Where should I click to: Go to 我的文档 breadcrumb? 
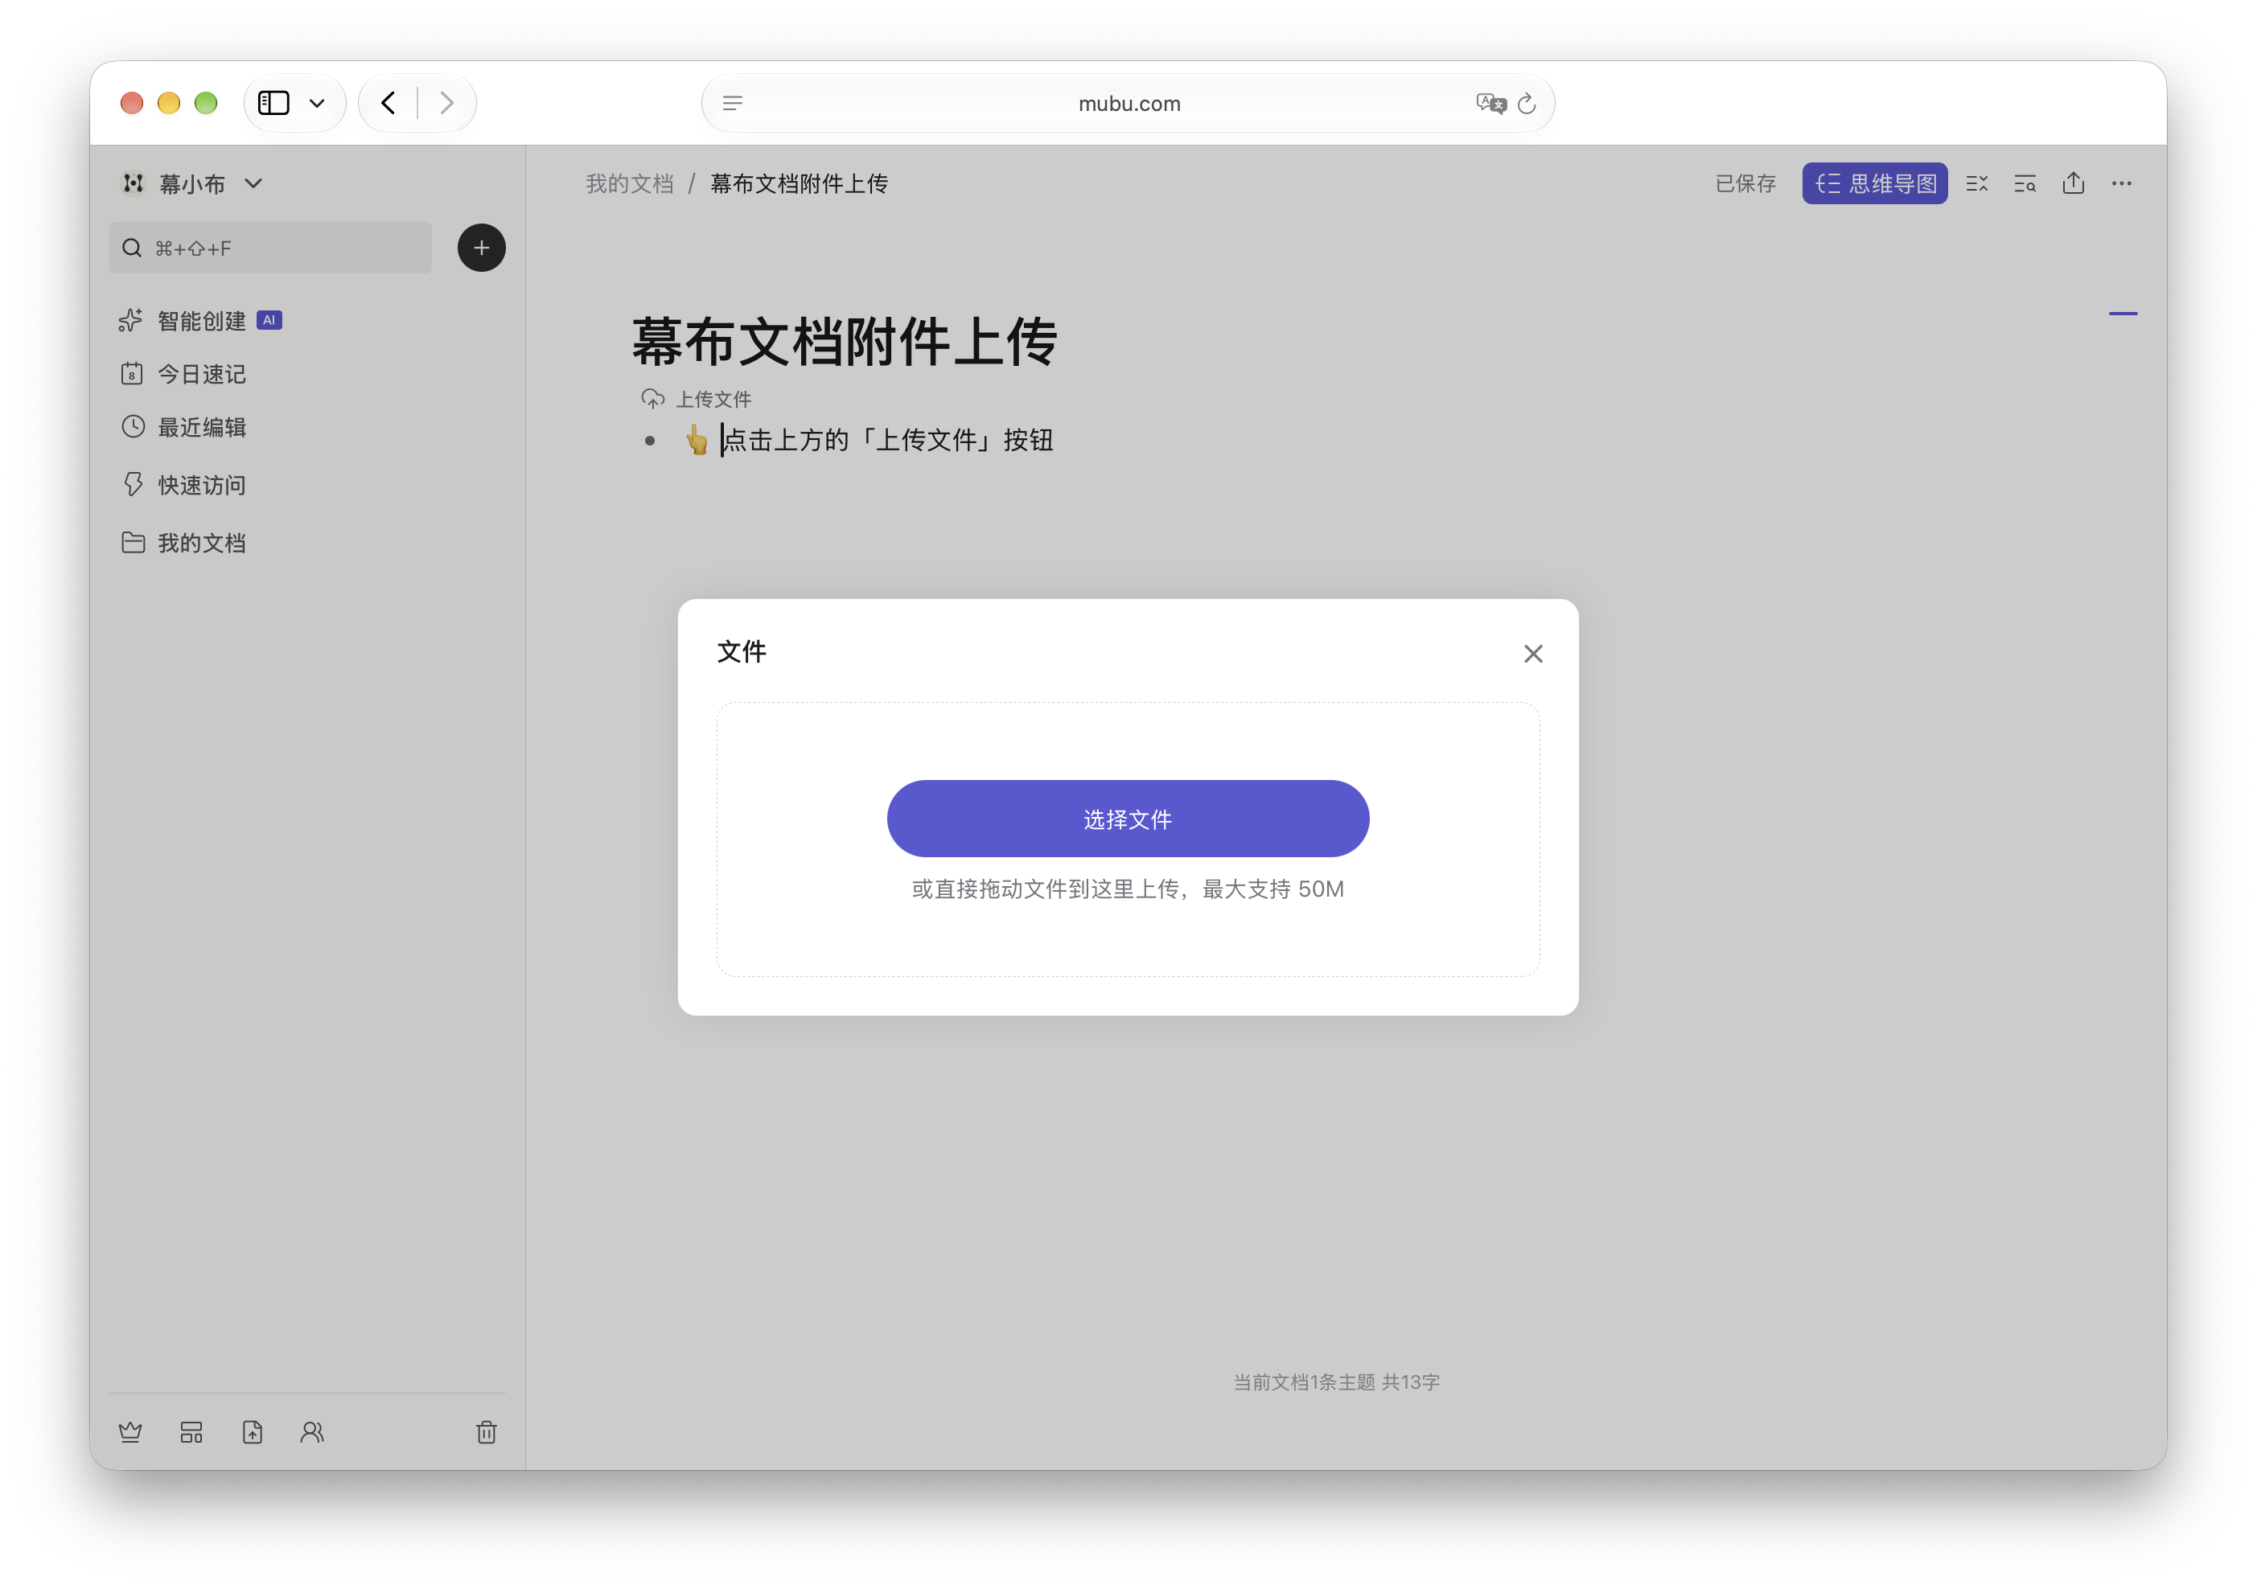click(629, 184)
